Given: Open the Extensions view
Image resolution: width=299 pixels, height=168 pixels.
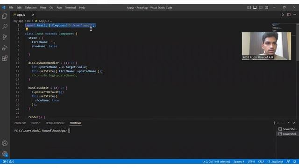Looking at the screenshot, I should pos(5,58).
